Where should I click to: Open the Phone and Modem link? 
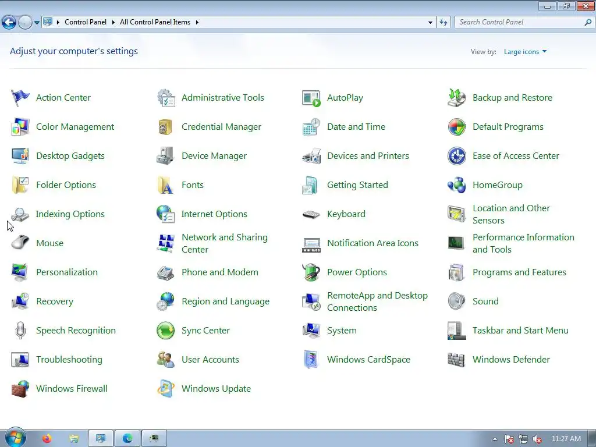pos(219,272)
